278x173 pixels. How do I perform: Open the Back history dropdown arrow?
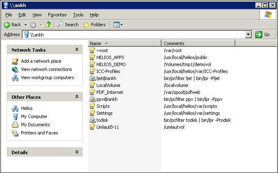pyautogui.click(x=25, y=25)
